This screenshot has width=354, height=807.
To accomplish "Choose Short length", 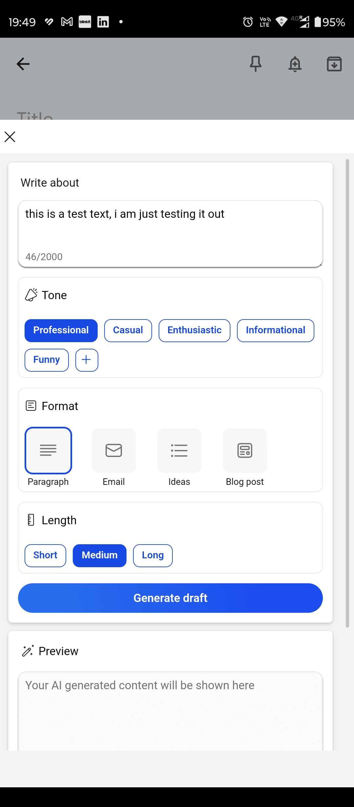I will (x=45, y=555).
